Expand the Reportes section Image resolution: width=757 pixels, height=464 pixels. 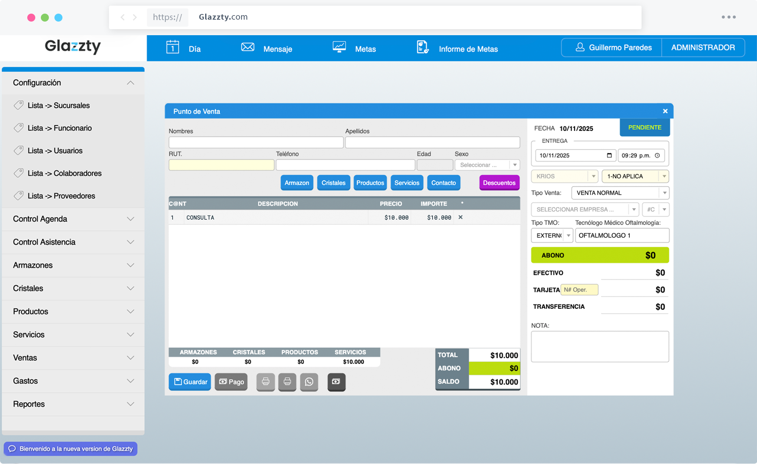[131, 404]
